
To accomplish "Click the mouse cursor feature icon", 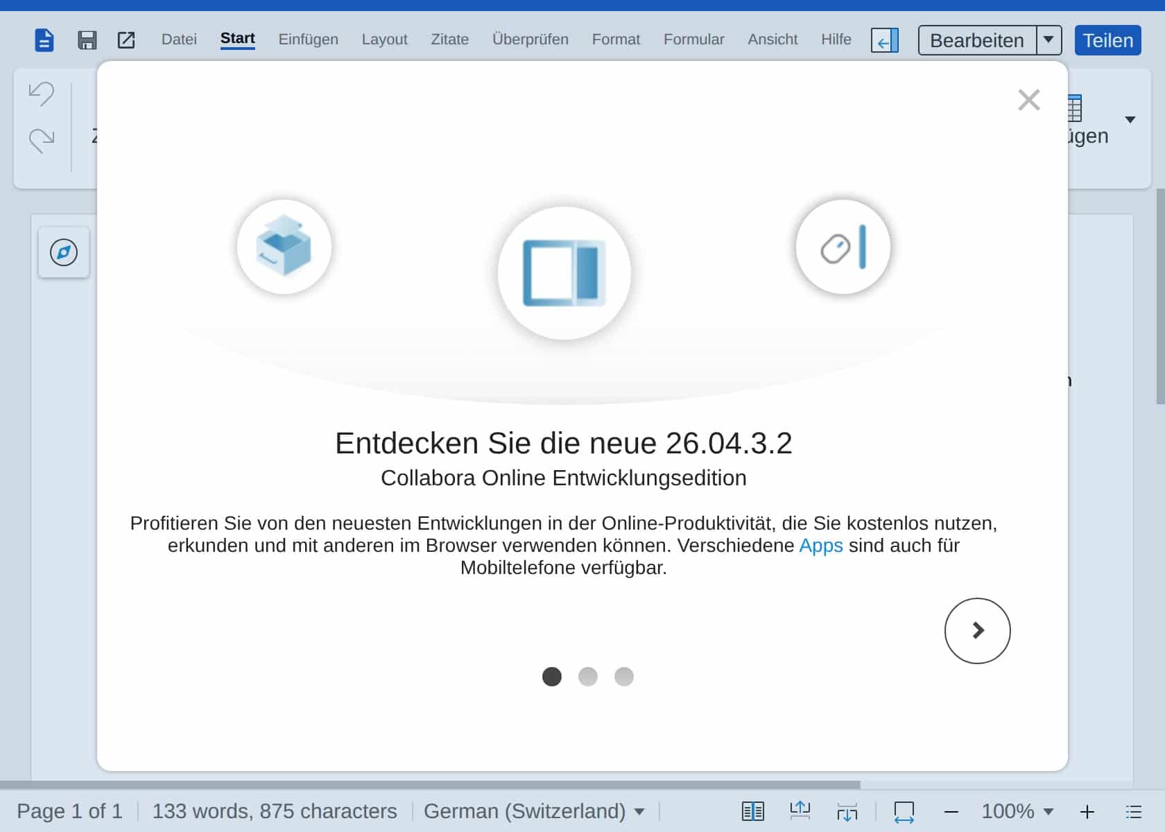I will click(843, 247).
